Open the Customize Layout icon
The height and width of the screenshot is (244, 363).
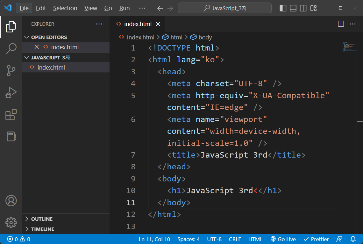click(313, 8)
